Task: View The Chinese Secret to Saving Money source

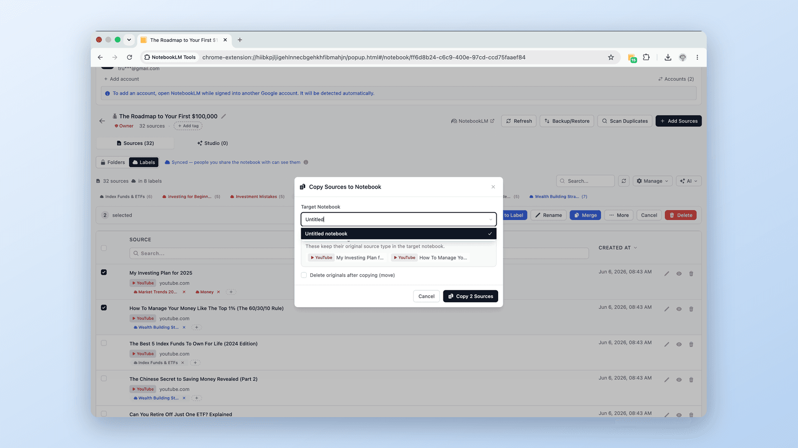Action: (679, 380)
